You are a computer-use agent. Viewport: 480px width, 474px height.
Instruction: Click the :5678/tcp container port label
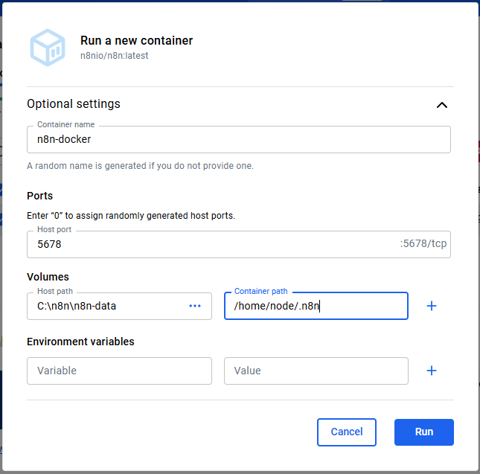pos(423,243)
